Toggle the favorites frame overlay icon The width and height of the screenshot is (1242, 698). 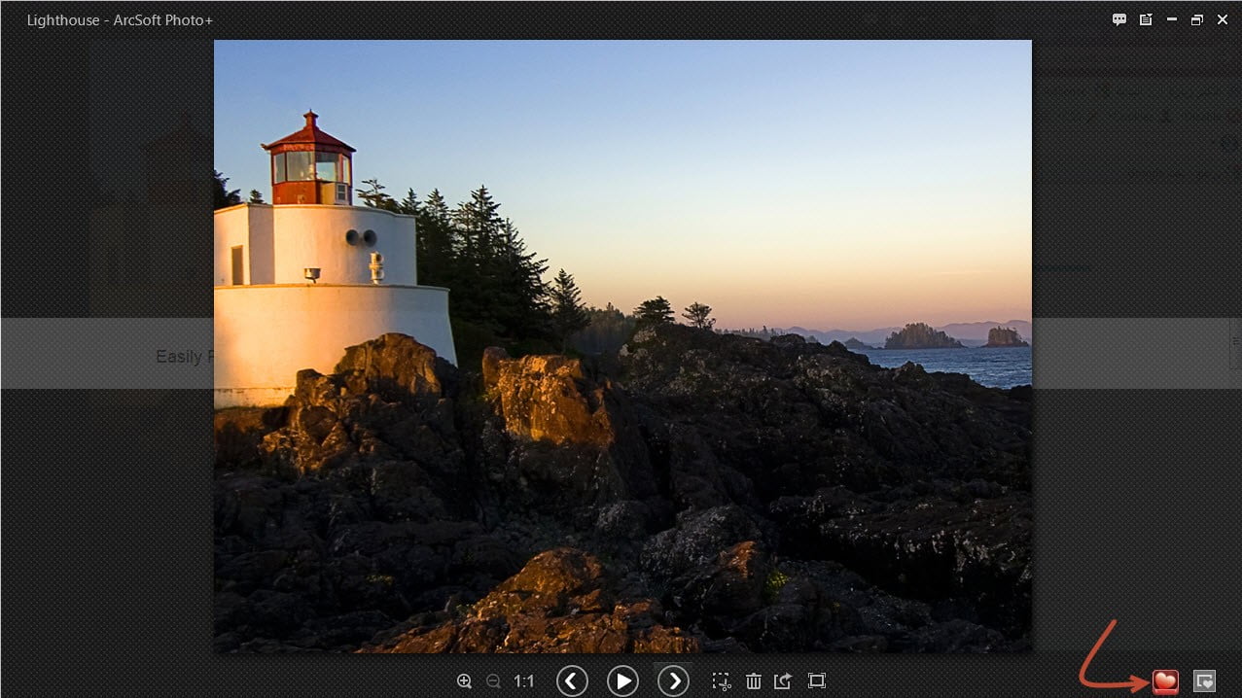pyautogui.click(x=1202, y=681)
